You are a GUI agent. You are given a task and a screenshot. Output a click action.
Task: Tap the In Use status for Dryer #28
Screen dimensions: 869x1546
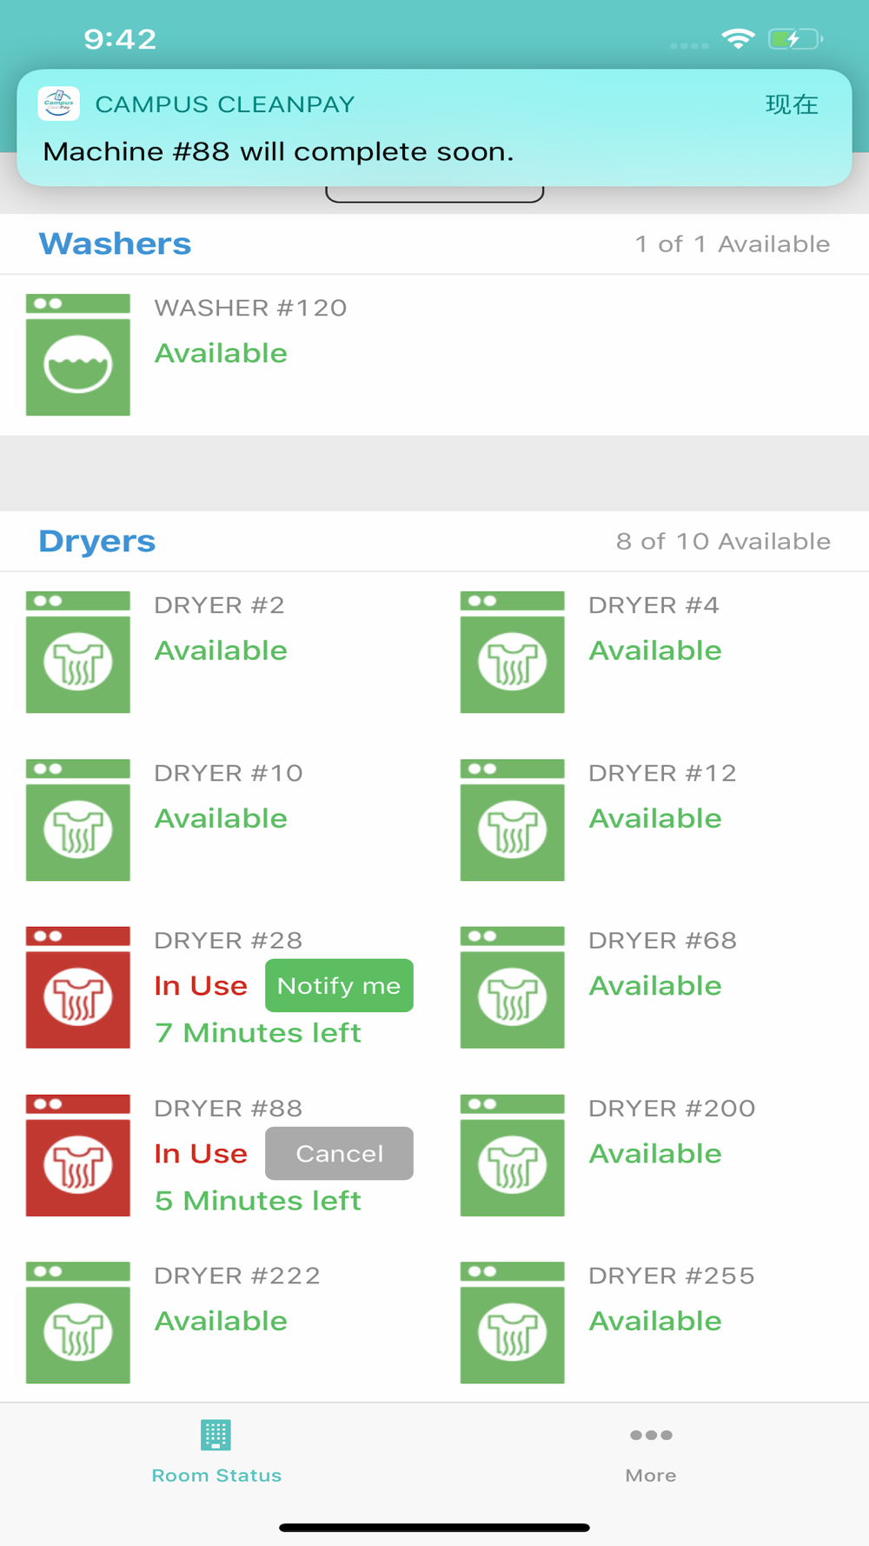(x=201, y=986)
